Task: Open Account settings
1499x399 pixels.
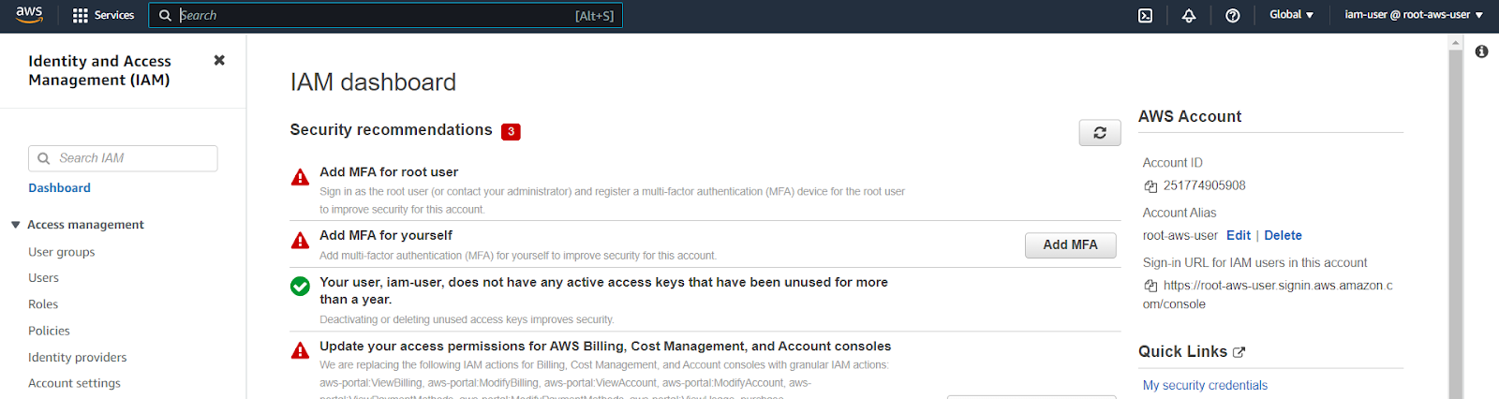Action: point(74,383)
